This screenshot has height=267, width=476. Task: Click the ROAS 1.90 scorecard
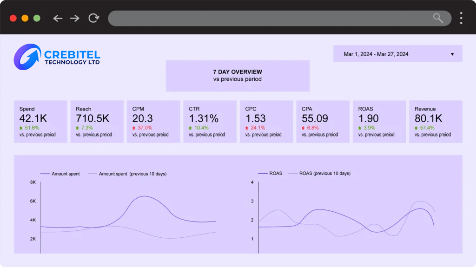(x=379, y=122)
